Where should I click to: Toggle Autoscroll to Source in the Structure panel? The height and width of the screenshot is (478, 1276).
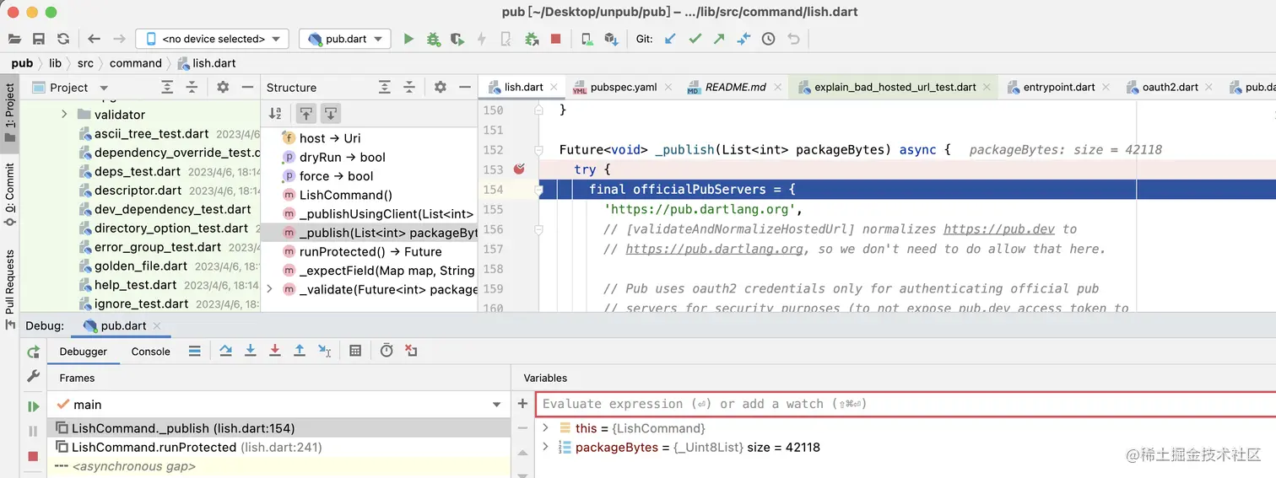305,113
